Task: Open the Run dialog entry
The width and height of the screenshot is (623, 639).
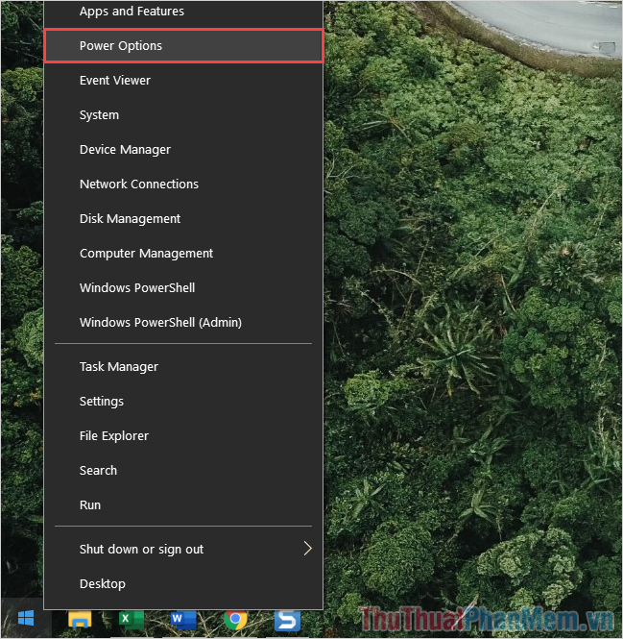Action: (183, 505)
